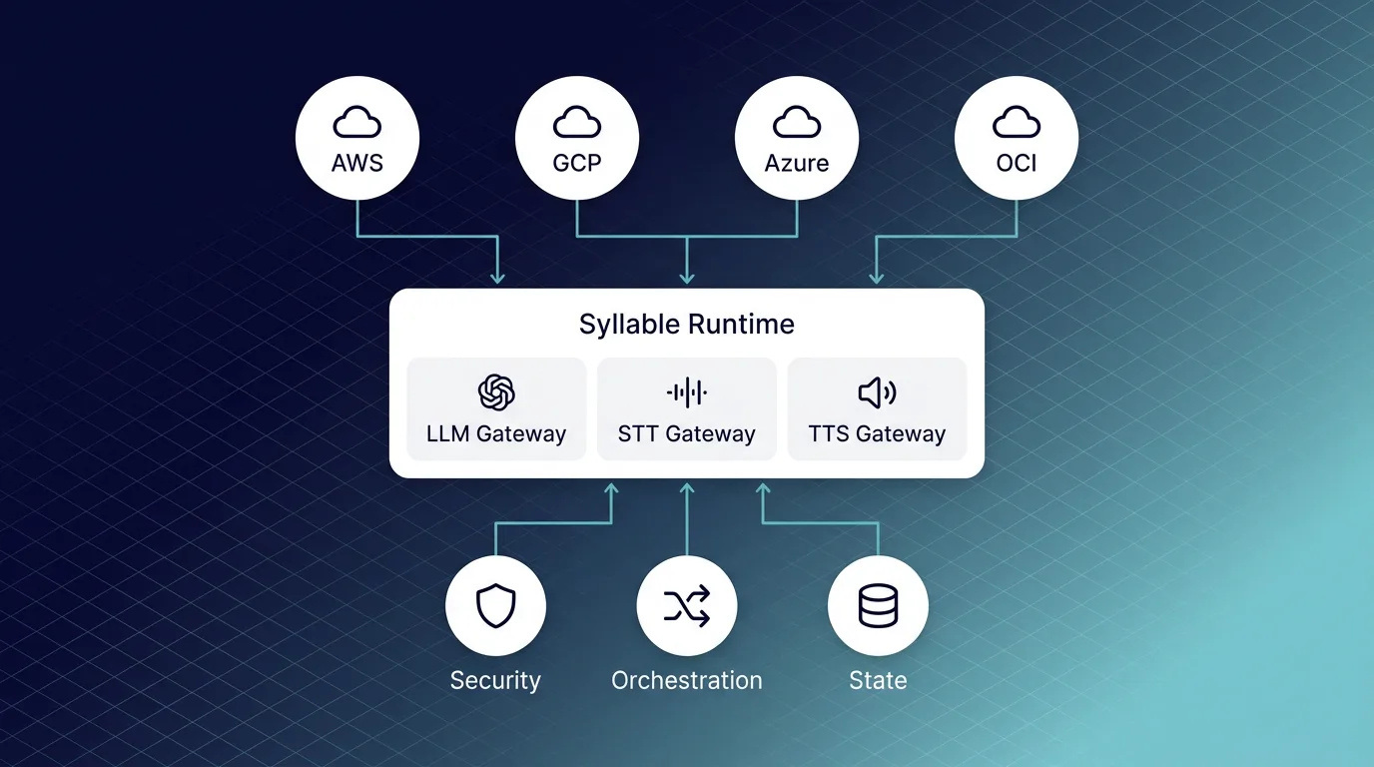Select the Orchestration label
1374x767 pixels.
click(x=686, y=680)
